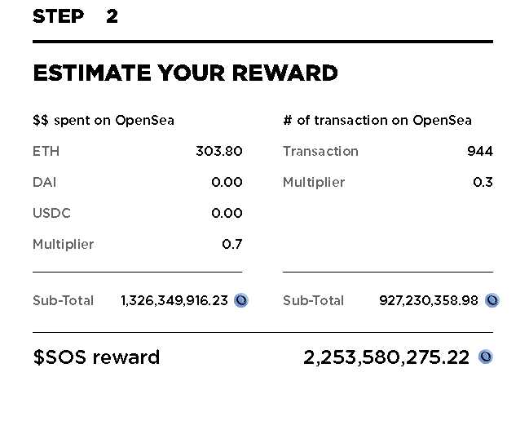Click the SOS token icon next to total reward

pos(486,357)
